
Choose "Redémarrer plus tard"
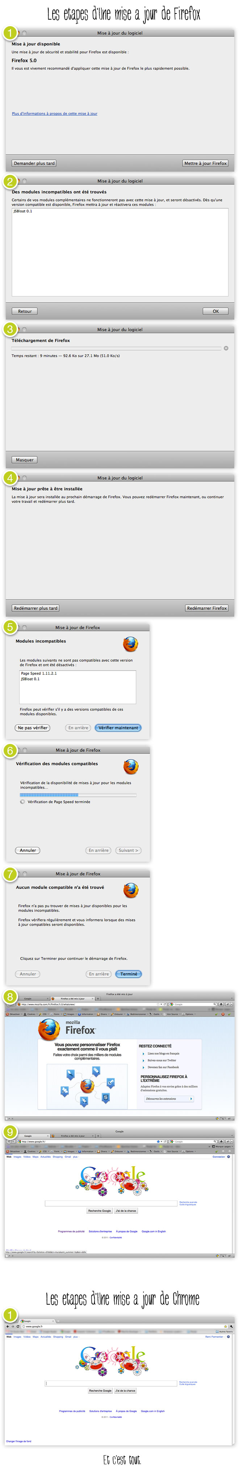click(x=35, y=608)
